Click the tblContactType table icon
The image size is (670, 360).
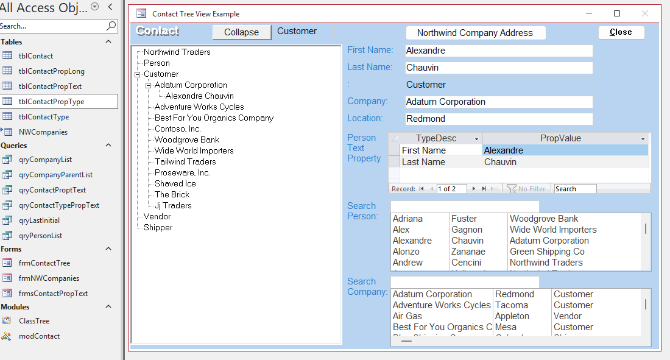[x=7, y=116]
